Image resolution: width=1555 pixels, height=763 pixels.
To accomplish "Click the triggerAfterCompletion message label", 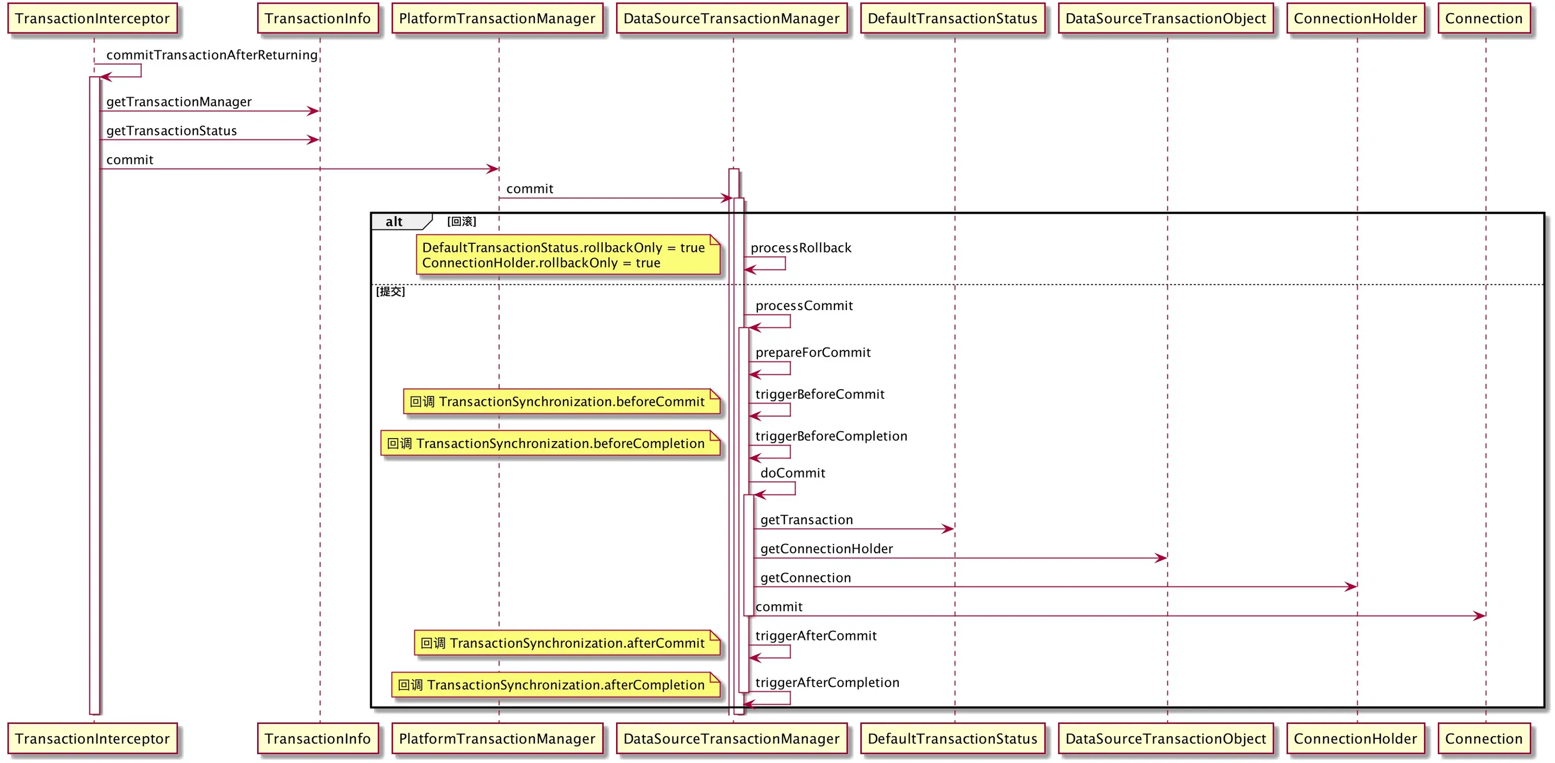I will (x=826, y=682).
